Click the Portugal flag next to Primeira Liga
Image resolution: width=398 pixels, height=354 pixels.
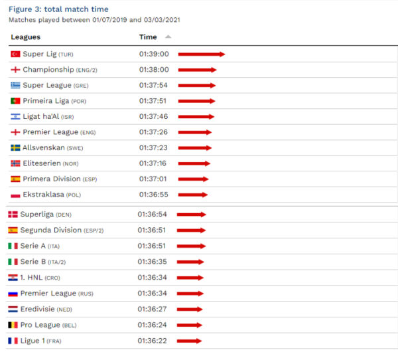click(15, 101)
